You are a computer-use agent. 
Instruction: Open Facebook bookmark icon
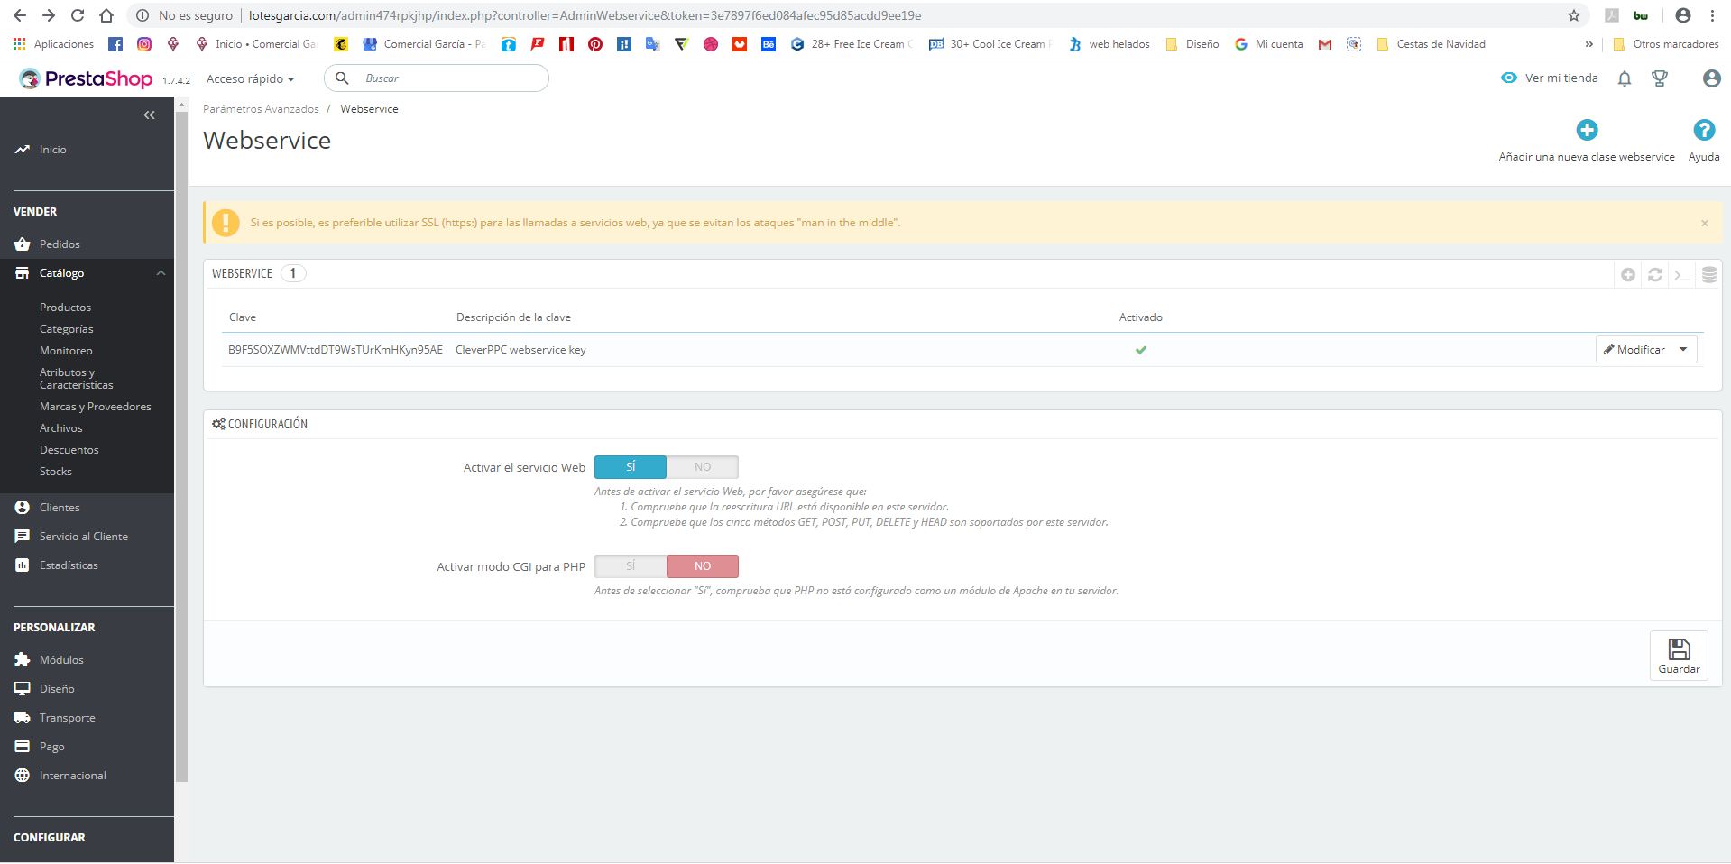[x=115, y=43]
